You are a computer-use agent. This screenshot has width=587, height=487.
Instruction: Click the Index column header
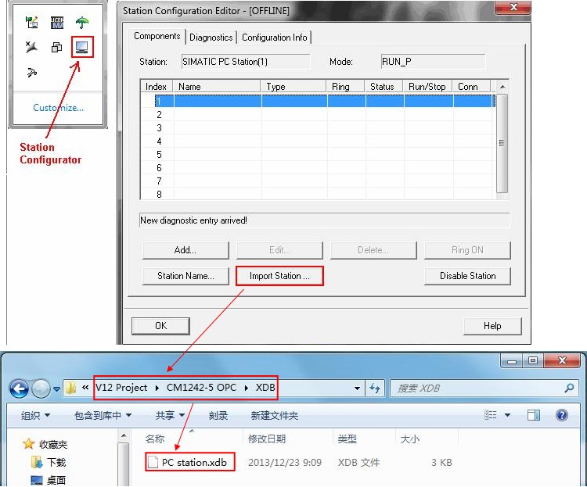click(157, 87)
